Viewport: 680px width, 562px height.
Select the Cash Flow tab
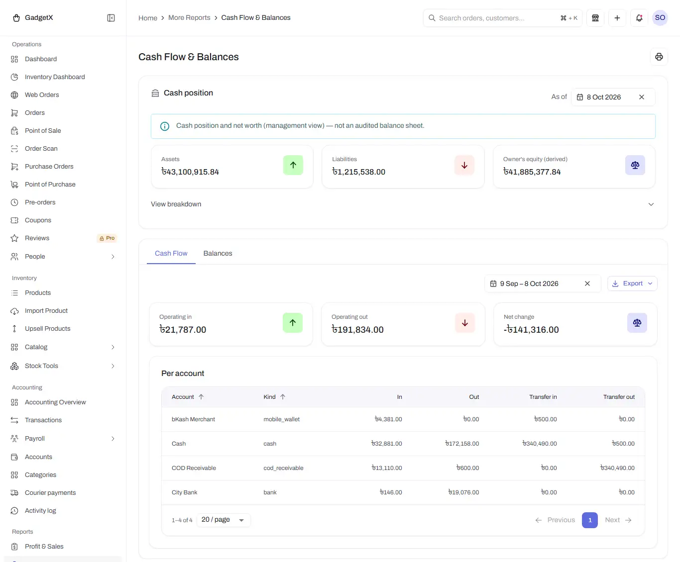click(x=171, y=254)
